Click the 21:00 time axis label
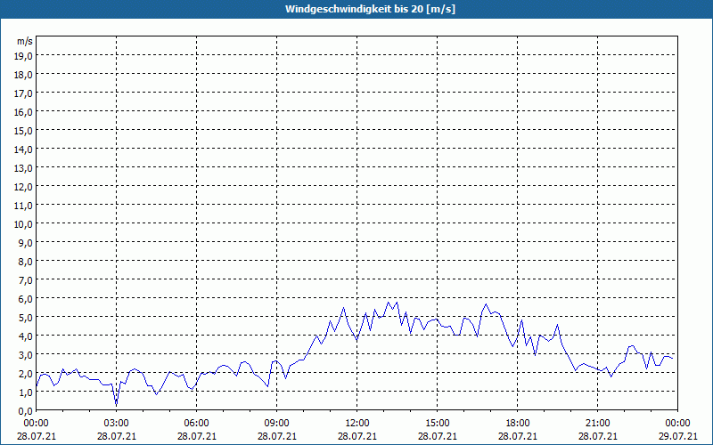The image size is (713, 445). pos(597,424)
